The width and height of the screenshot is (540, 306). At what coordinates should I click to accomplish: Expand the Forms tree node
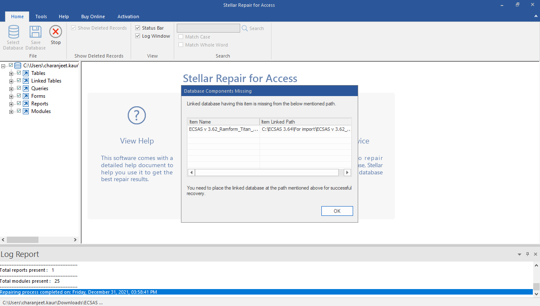point(11,96)
